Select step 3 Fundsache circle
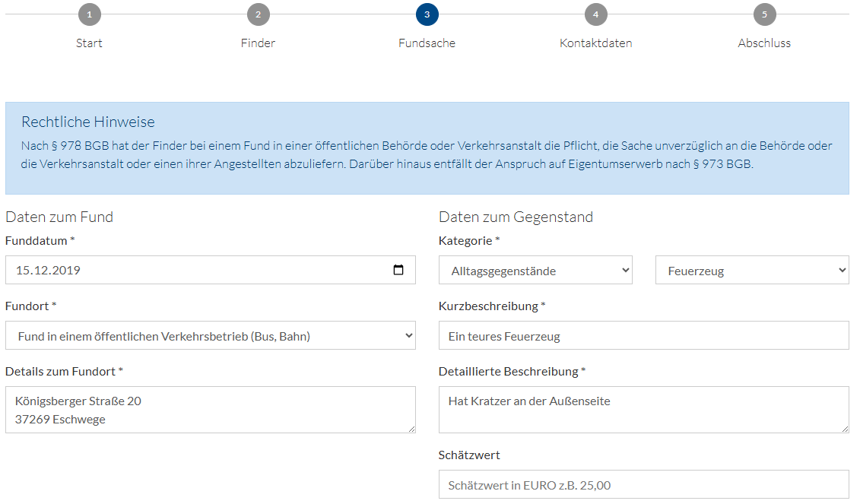860x504 pixels. pos(427,14)
